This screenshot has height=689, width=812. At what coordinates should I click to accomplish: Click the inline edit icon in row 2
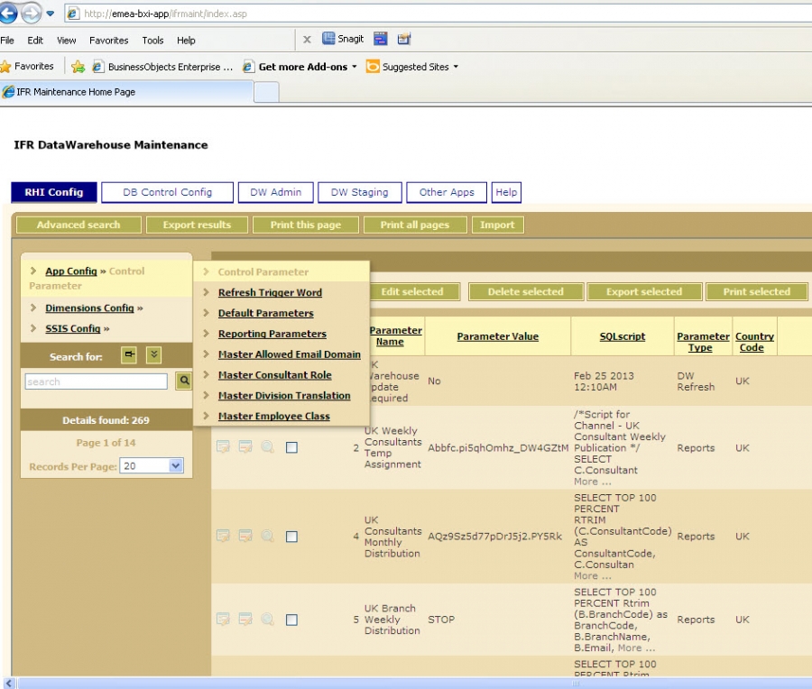coord(245,446)
